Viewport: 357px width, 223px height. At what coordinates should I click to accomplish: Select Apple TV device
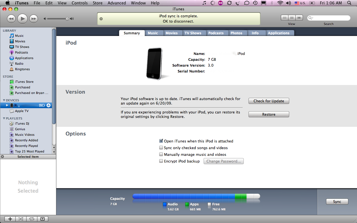pyautogui.click(x=22, y=111)
